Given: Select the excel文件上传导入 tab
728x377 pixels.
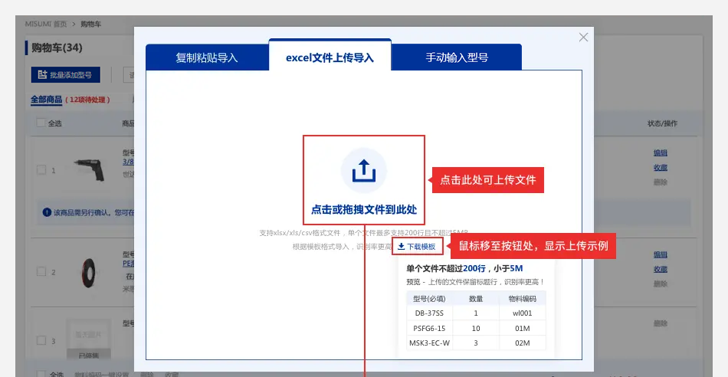Looking at the screenshot, I should coord(330,57).
